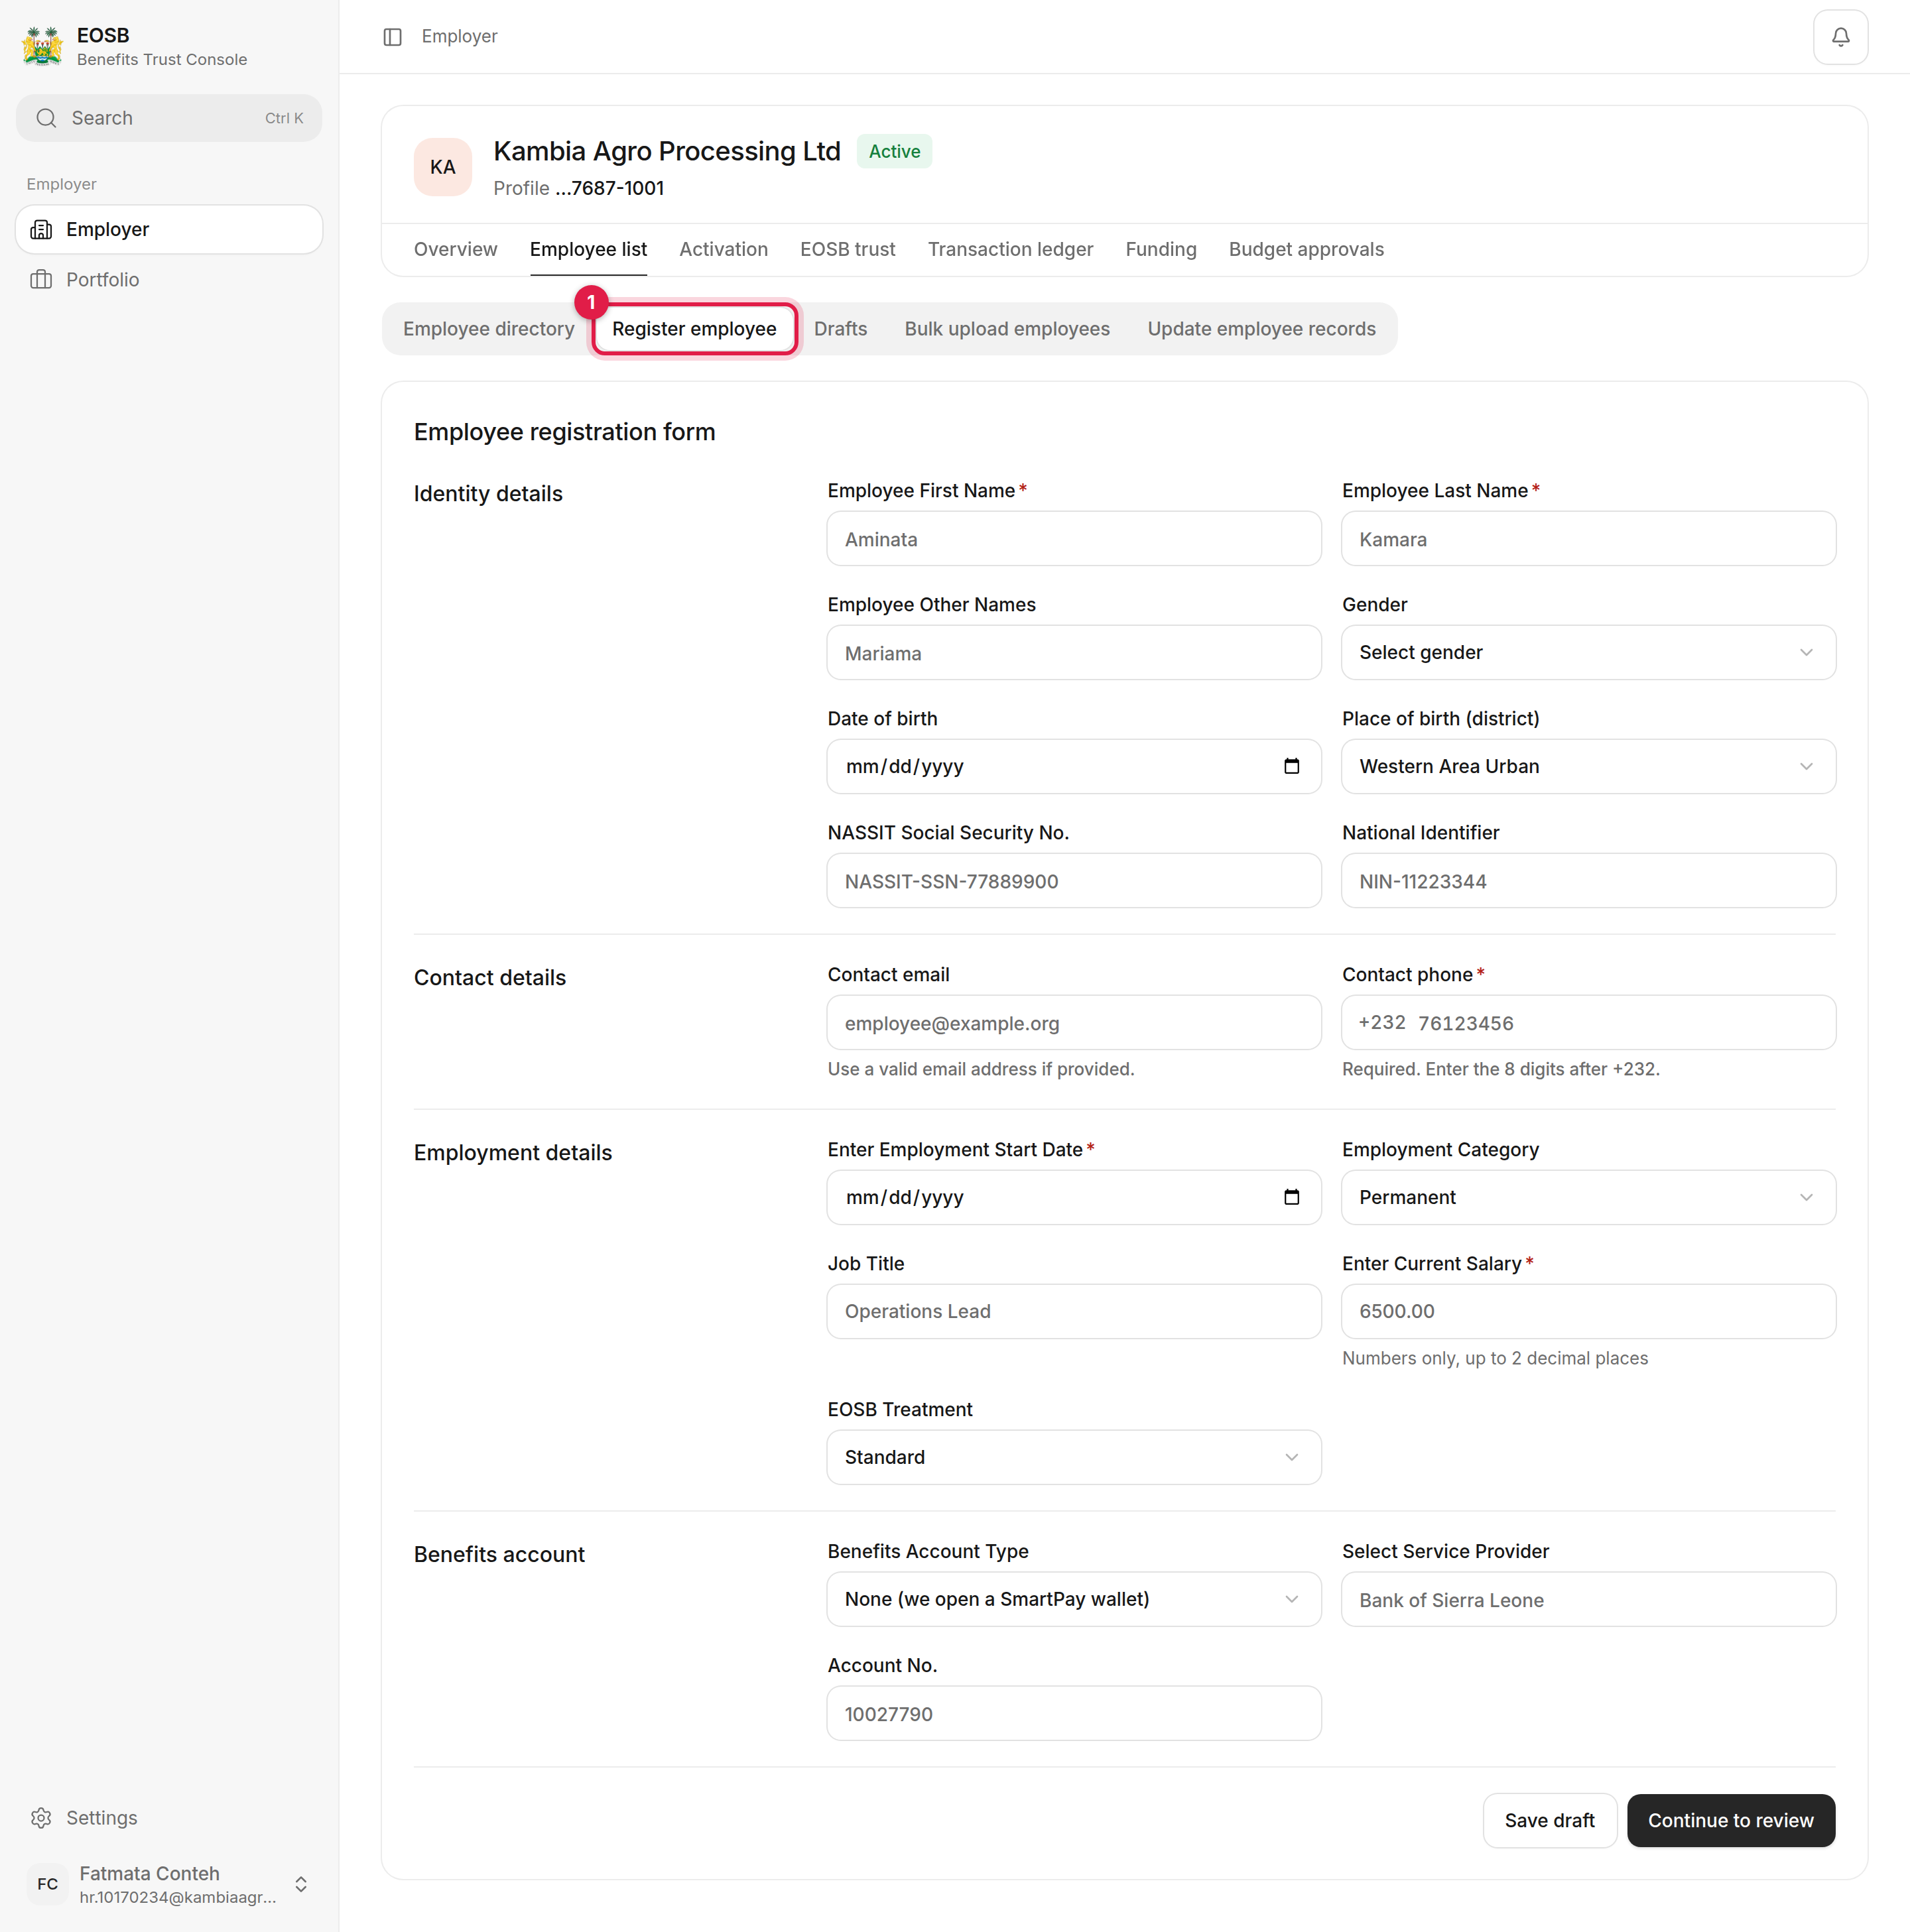
Task: Open Update employee records sub-tab
Action: coord(1261,329)
